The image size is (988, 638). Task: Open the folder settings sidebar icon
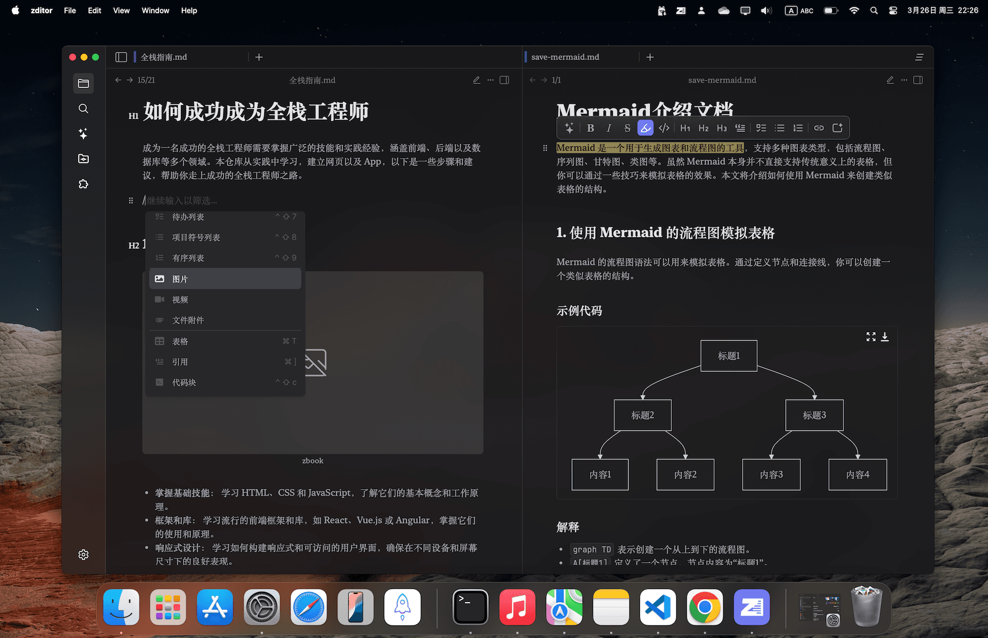pyautogui.click(x=83, y=159)
